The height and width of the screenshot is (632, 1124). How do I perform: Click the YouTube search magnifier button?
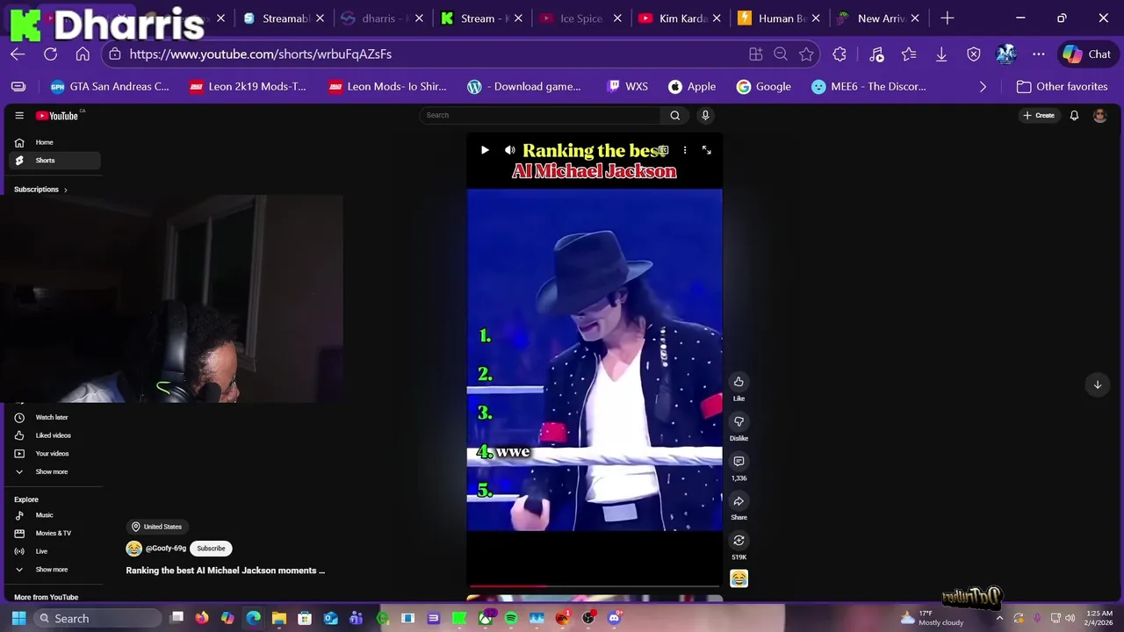(x=674, y=115)
